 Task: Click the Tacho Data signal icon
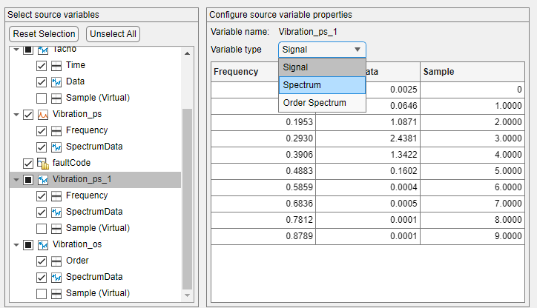[x=58, y=82]
